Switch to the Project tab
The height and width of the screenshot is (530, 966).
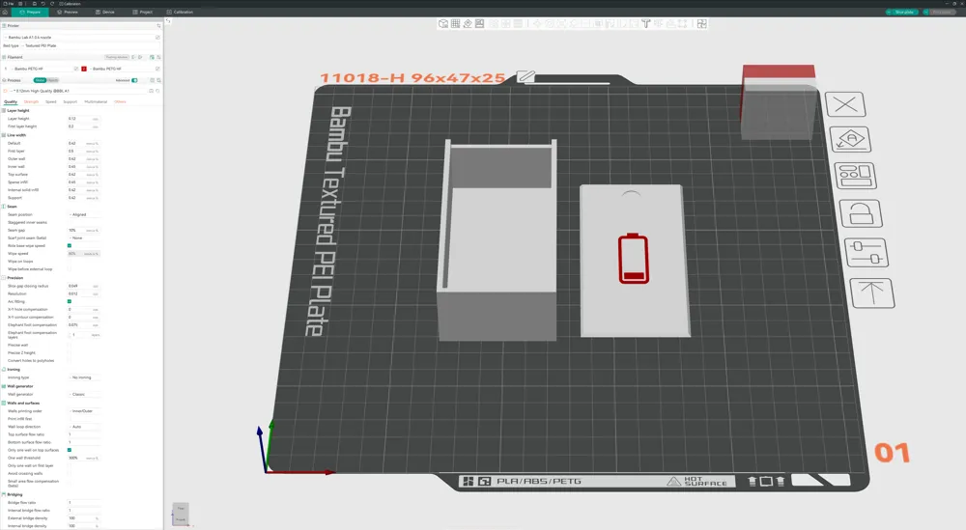coord(142,12)
